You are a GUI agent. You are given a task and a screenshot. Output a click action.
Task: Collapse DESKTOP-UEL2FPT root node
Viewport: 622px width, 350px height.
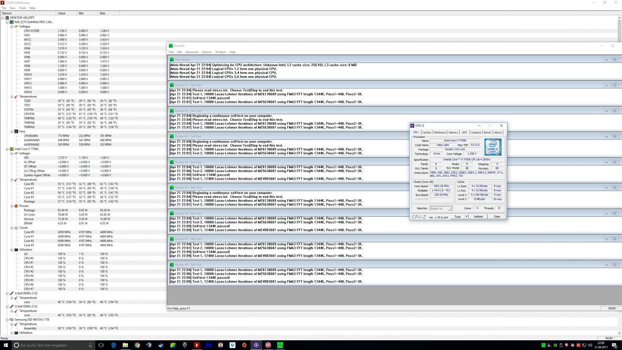point(3,18)
